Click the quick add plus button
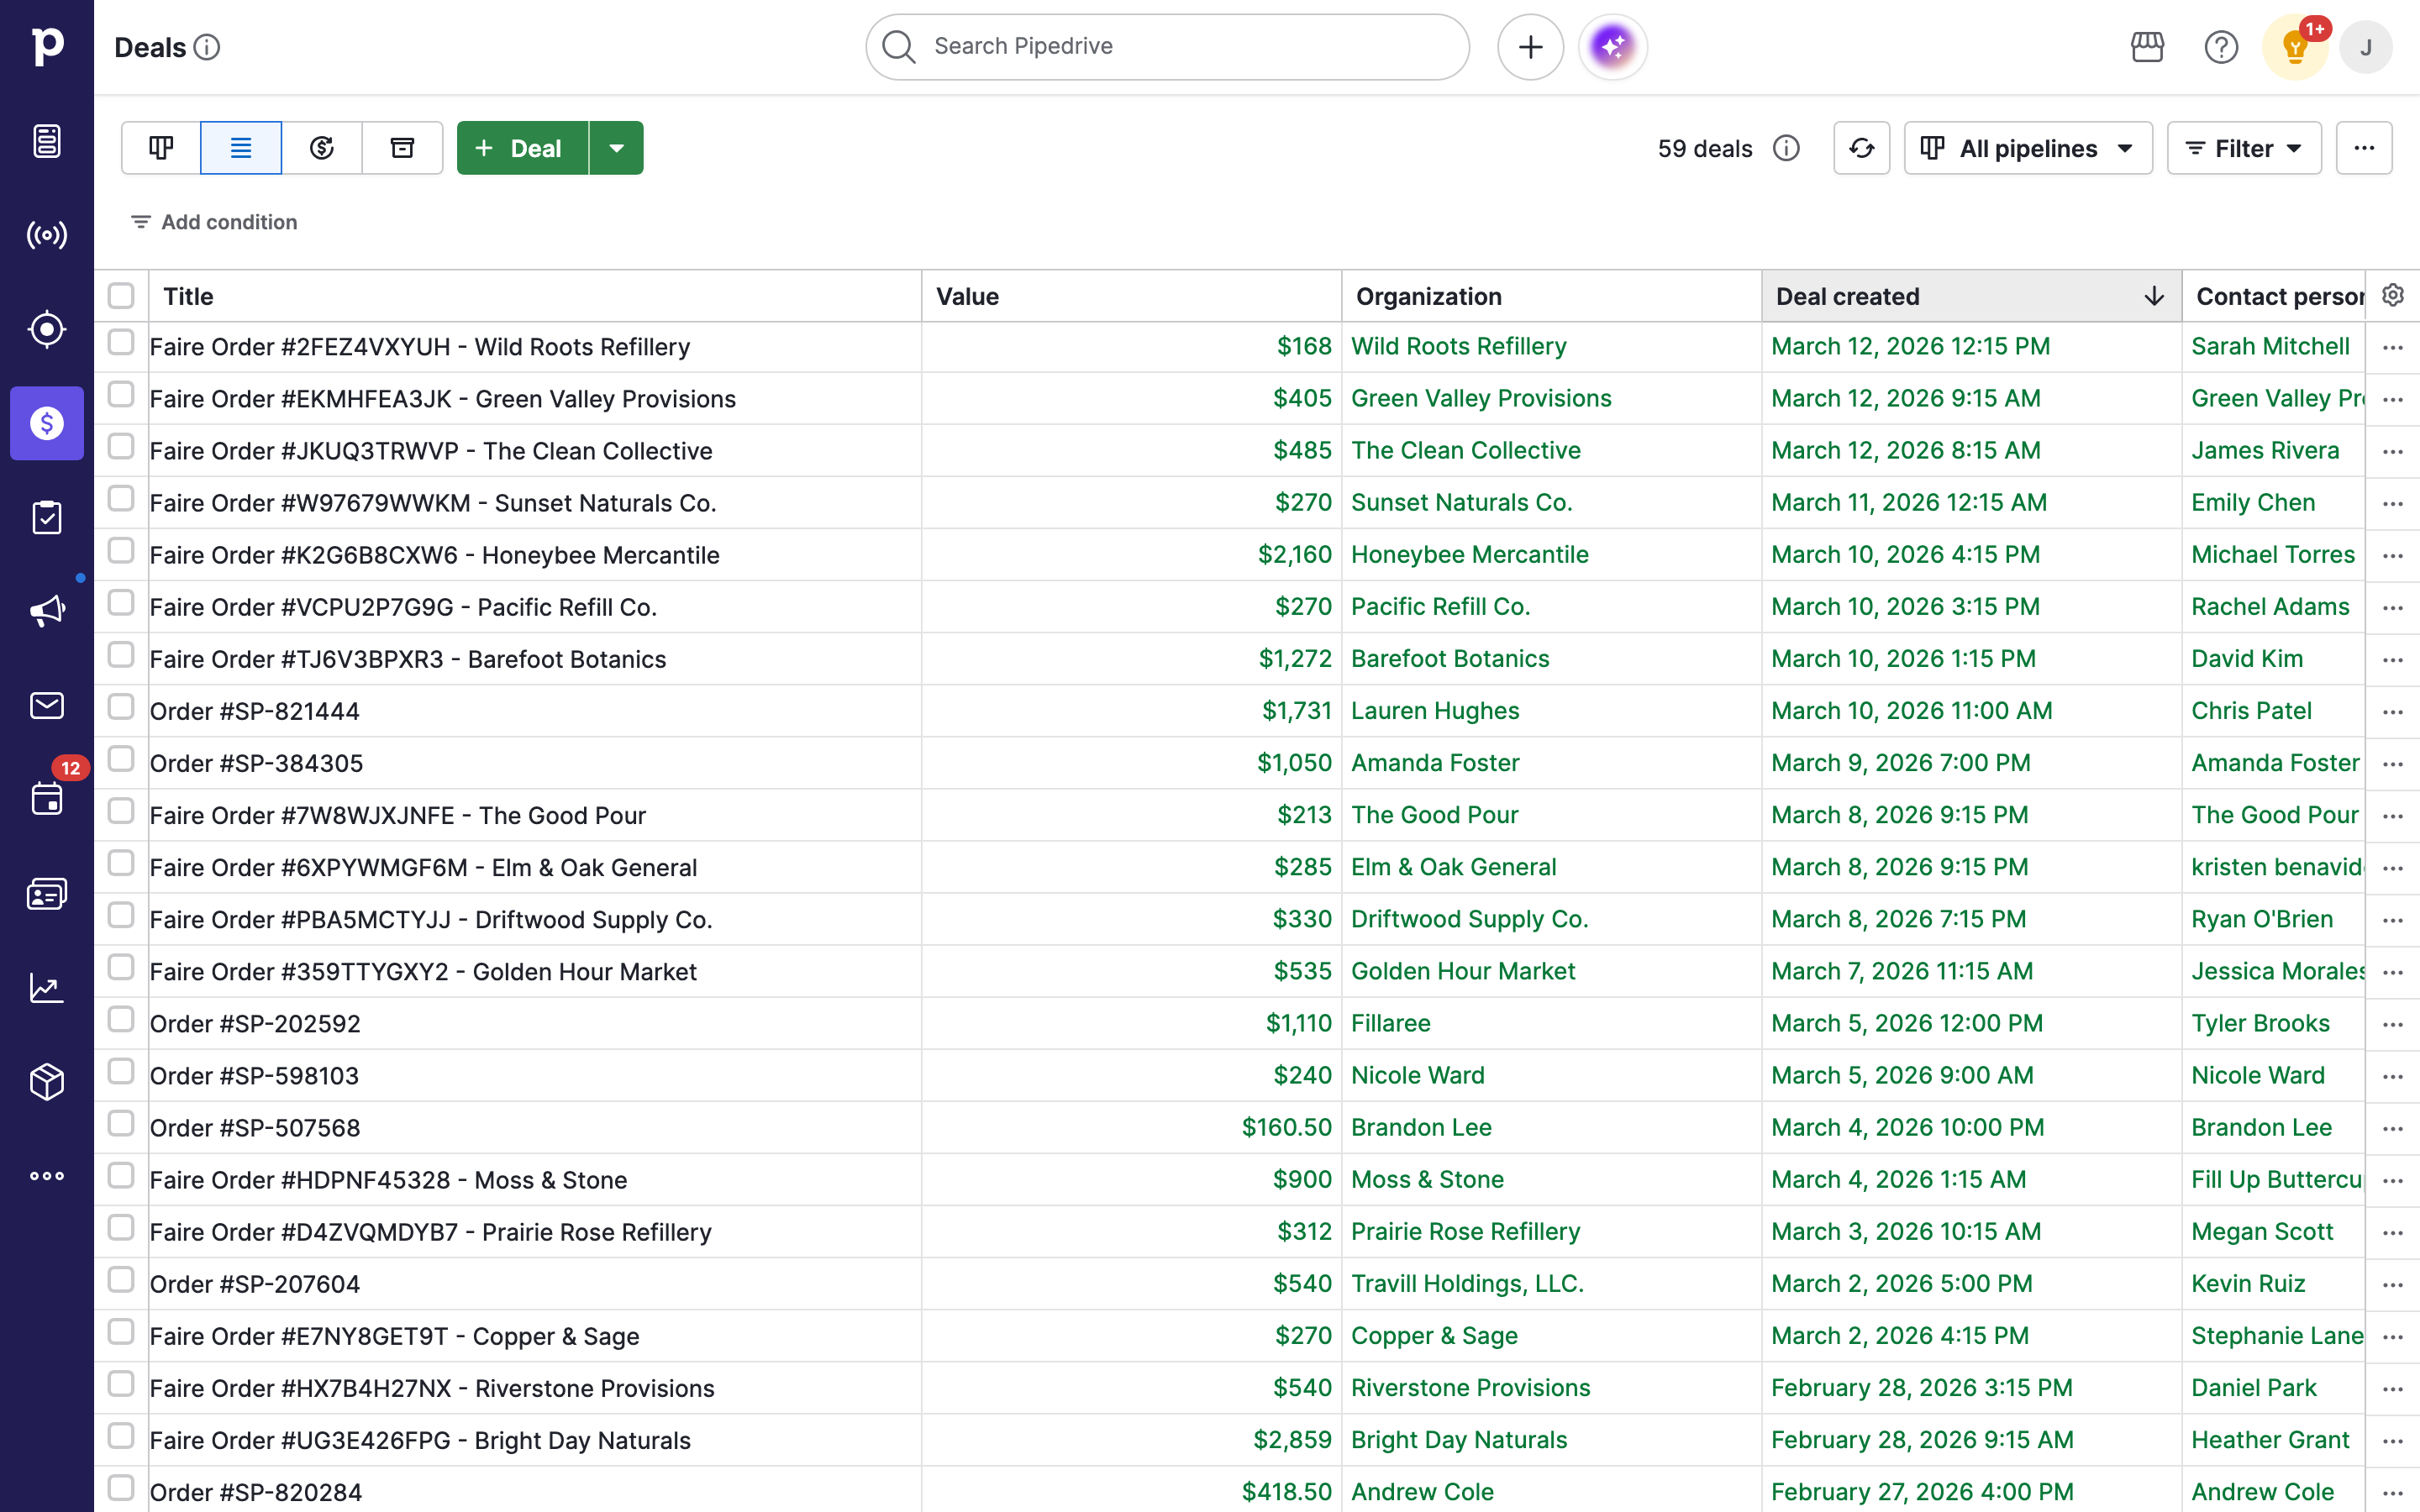Image resolution: width=2420 pixels, height=1512 pixels. [x=1530, y=47]
